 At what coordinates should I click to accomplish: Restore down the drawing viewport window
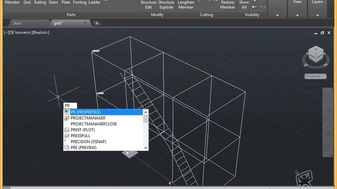click(322, 33)
